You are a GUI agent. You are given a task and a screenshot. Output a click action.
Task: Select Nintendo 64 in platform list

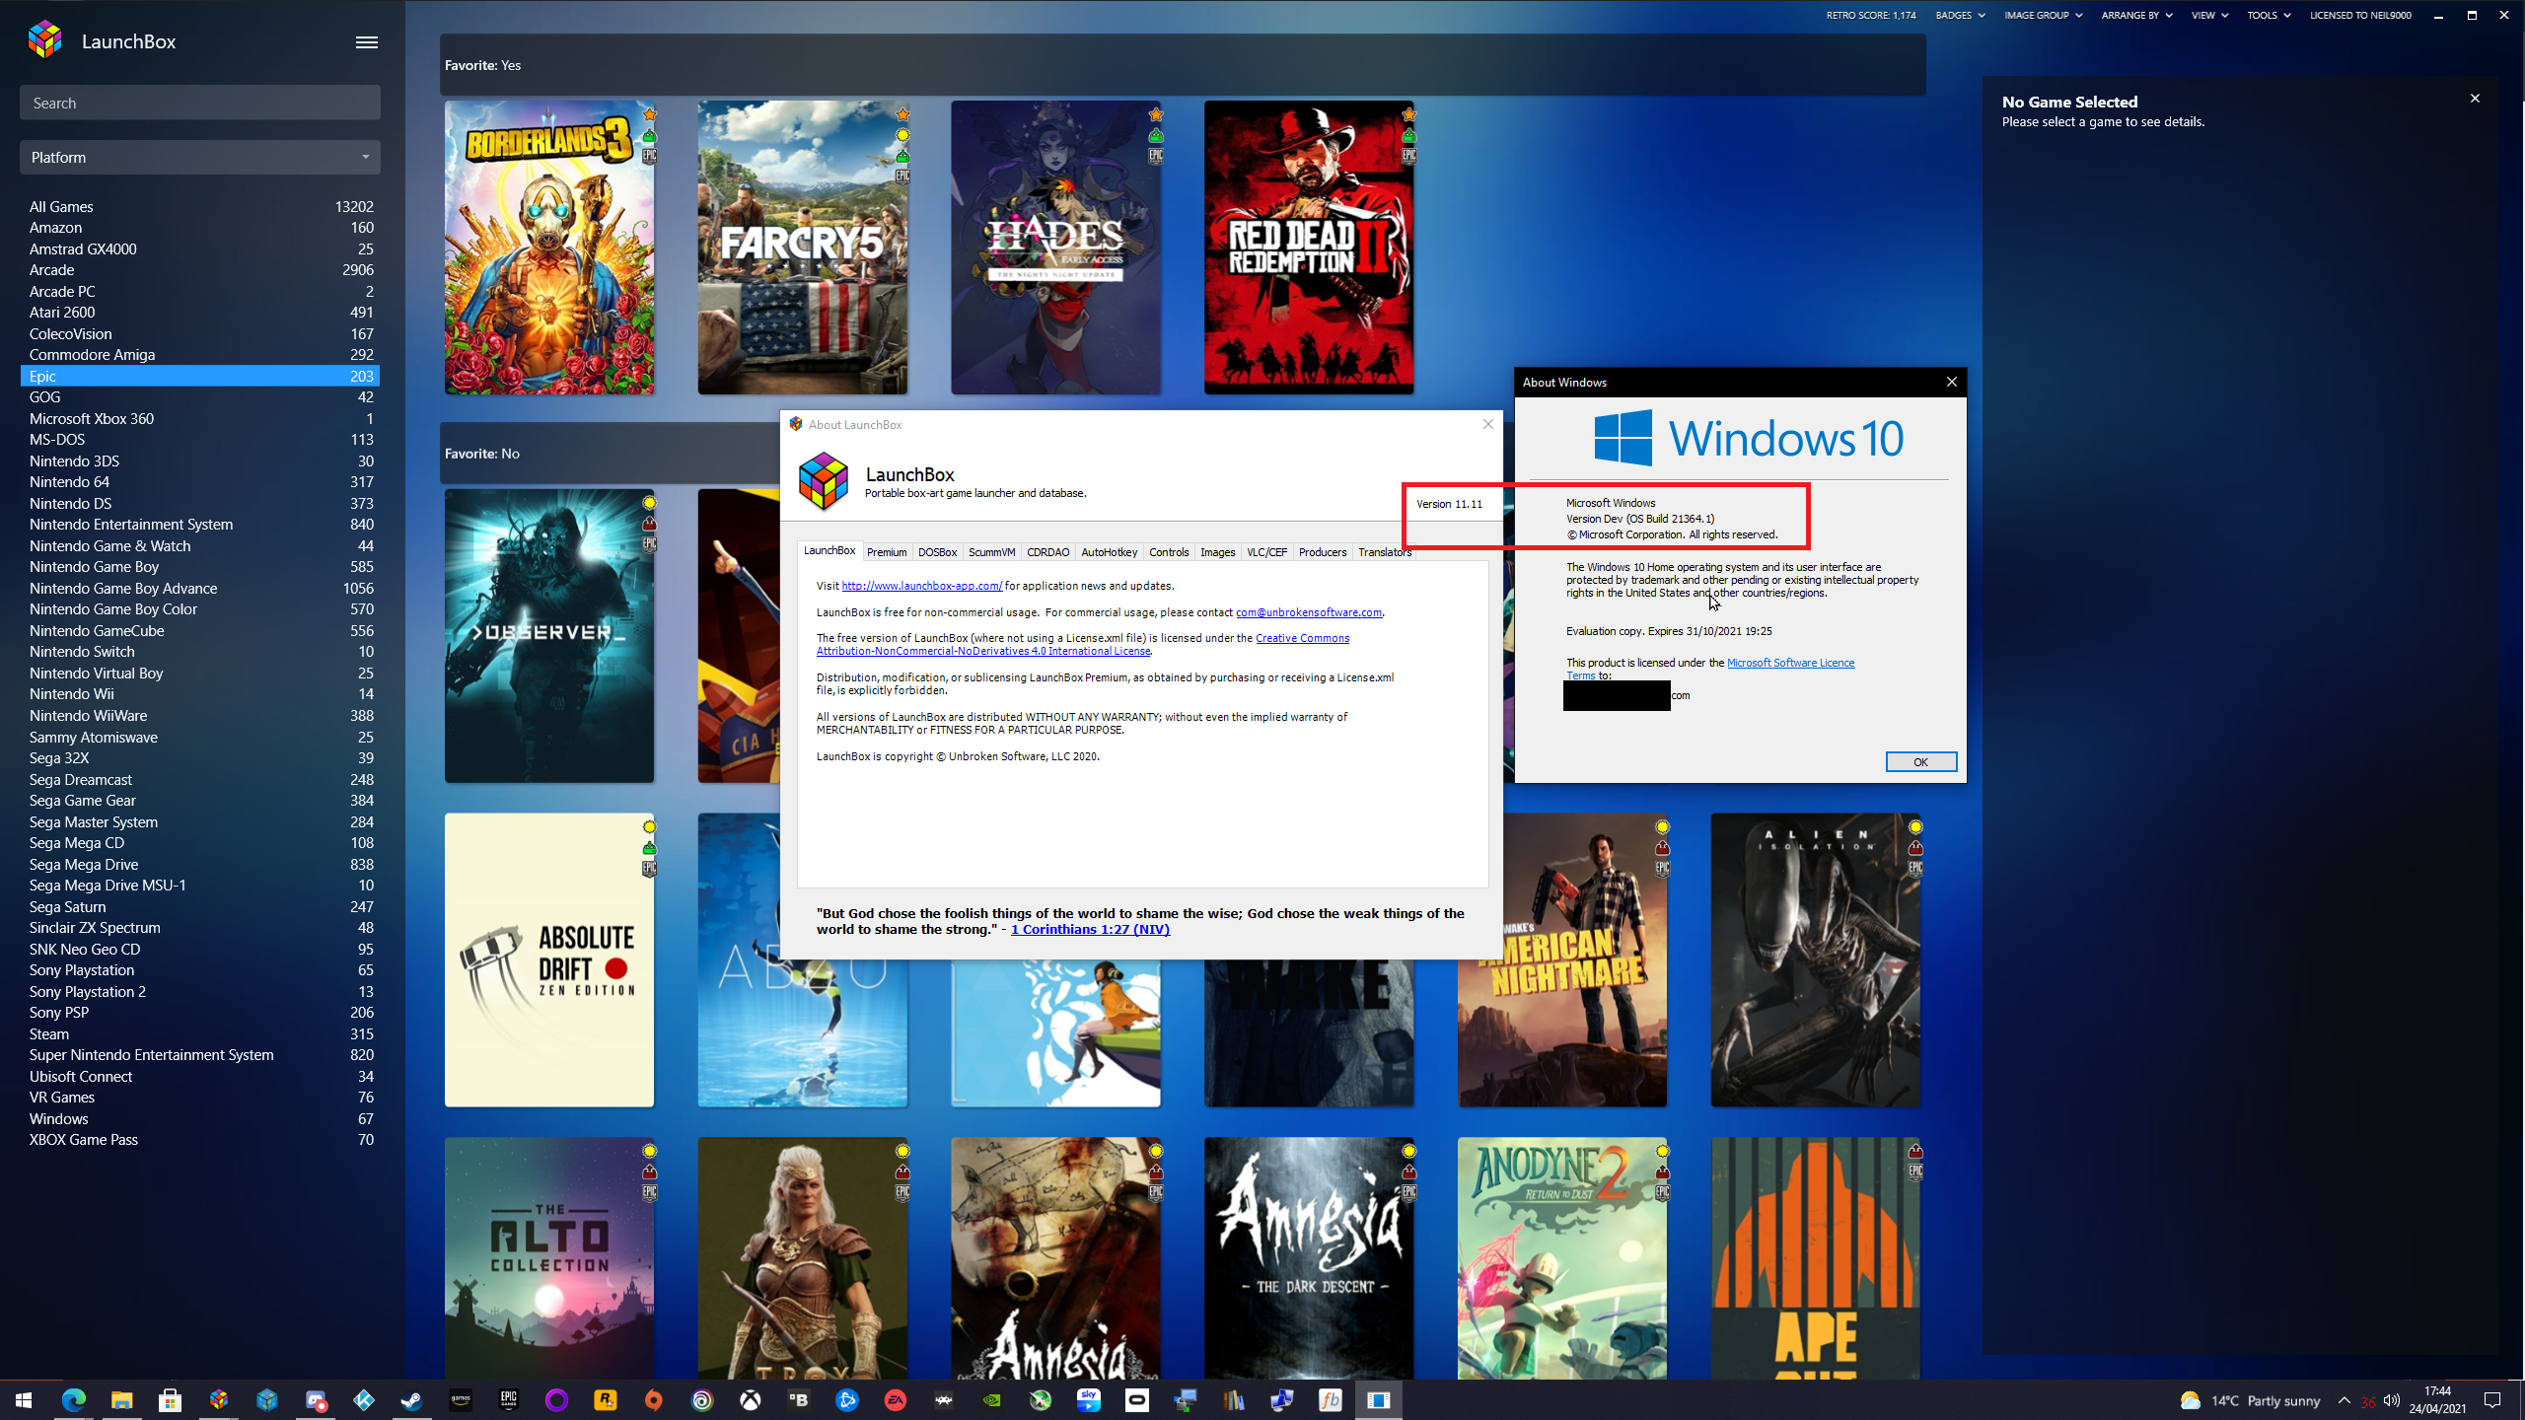(200, 481)
